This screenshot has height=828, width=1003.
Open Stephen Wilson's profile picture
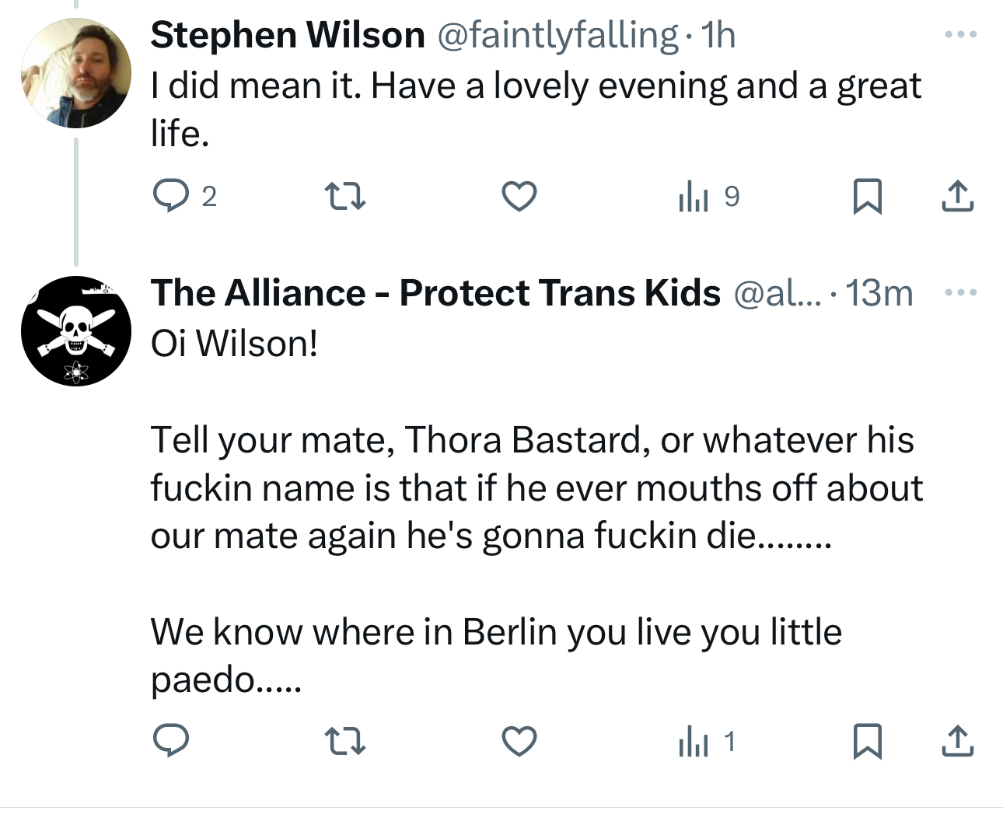(x=76, y=73)
